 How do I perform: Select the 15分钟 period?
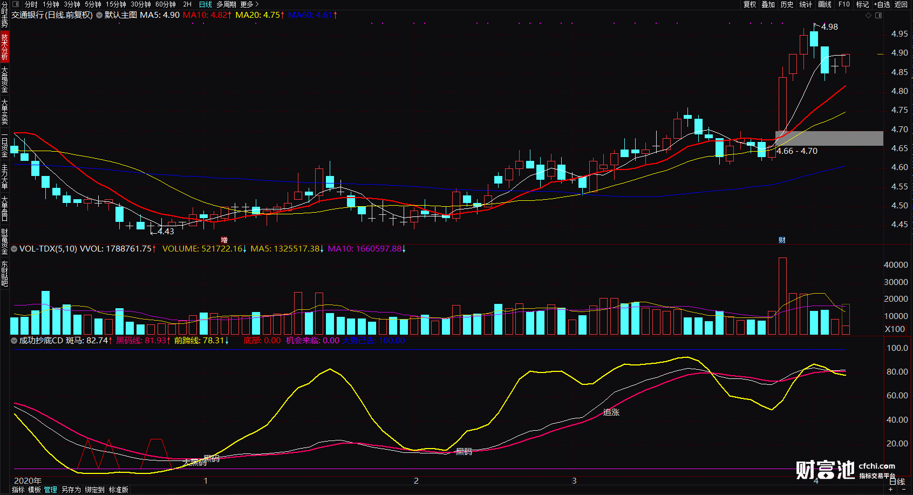116,4
